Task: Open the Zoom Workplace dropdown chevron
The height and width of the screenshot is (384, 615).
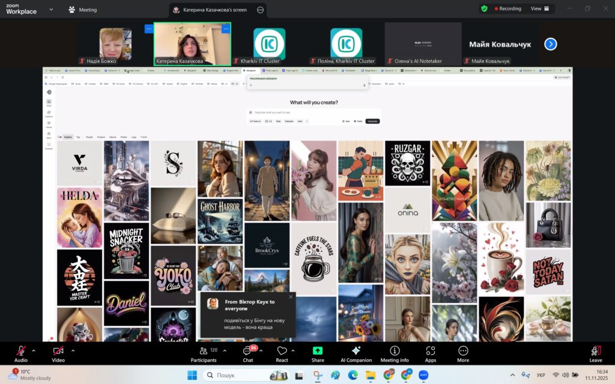Action: point(51,10)
